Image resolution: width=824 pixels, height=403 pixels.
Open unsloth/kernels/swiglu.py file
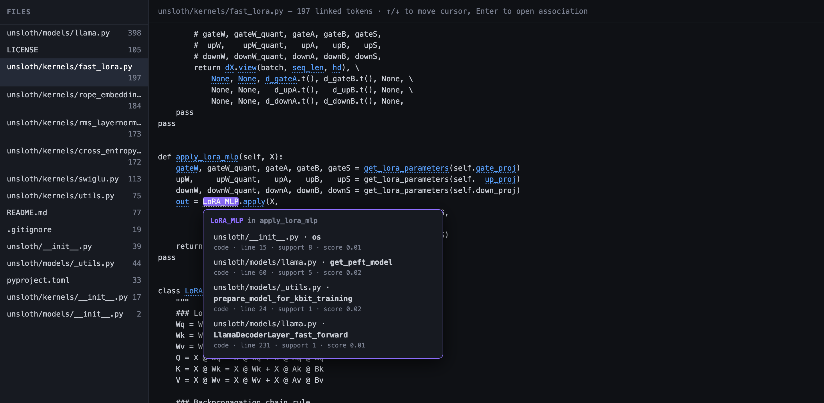pos(74,179)
